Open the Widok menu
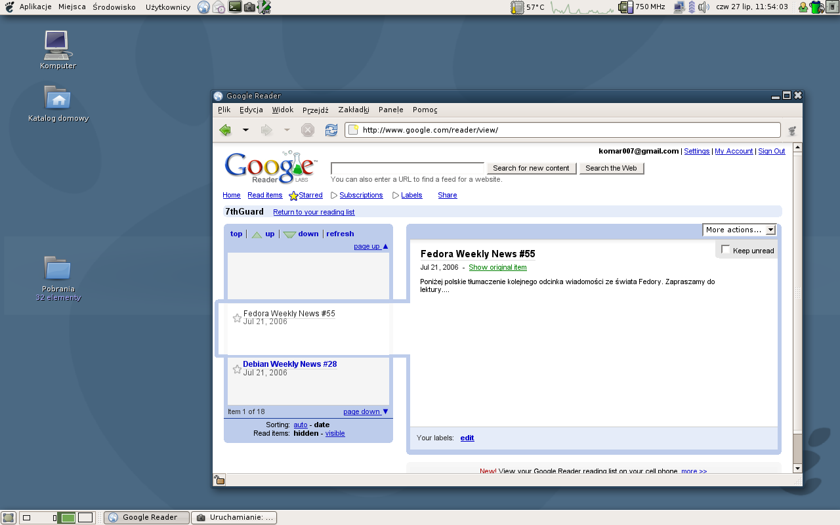 coord(283,110)
